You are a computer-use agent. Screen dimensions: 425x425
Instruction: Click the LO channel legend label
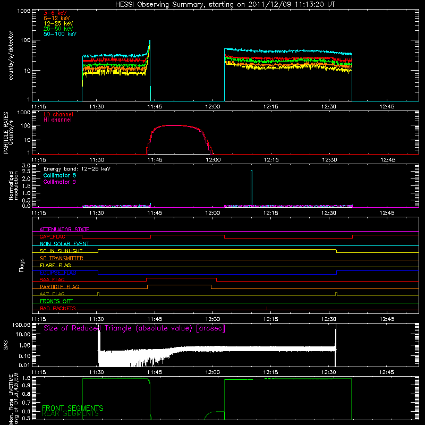(x=58, y=114)
